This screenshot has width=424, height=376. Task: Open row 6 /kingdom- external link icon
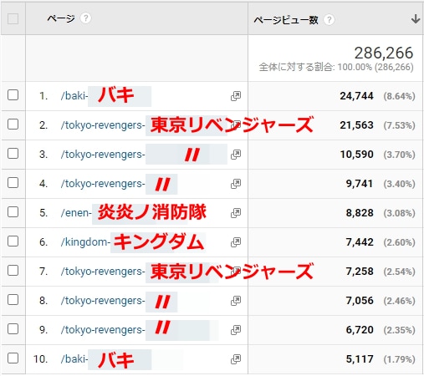click(x=236, y=242)
